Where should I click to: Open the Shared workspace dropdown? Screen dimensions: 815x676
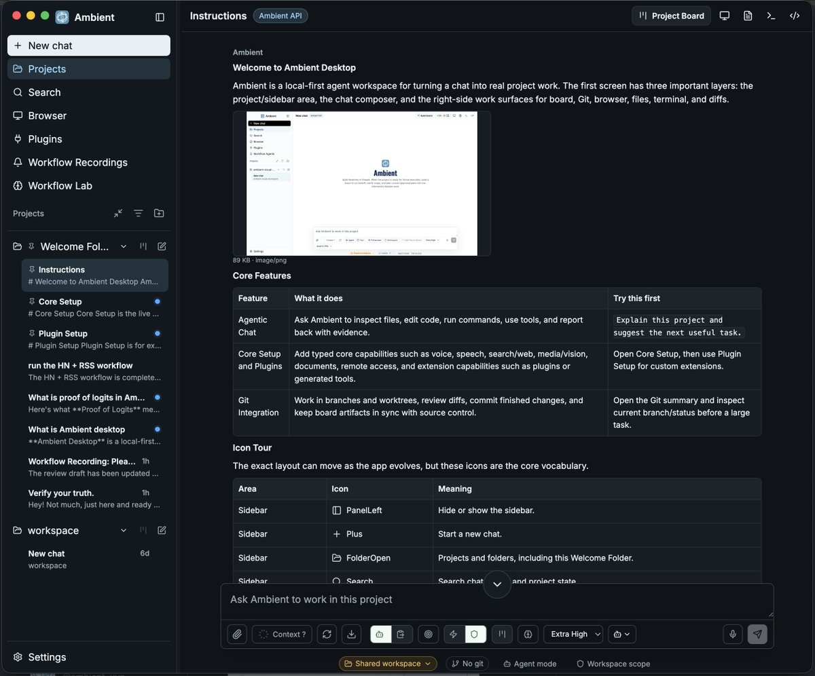tap(388, 663)
